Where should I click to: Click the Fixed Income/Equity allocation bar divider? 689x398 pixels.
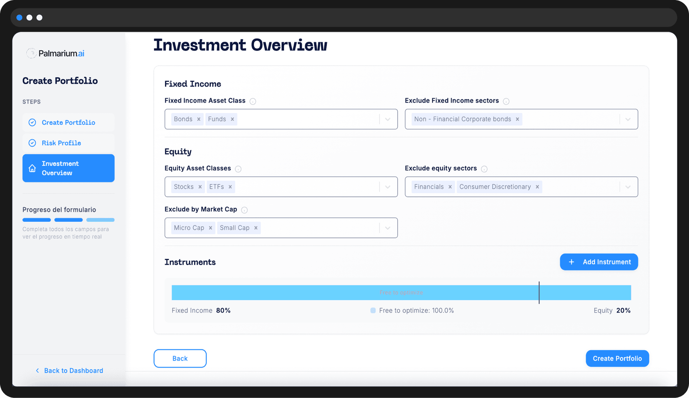[539, 292]
